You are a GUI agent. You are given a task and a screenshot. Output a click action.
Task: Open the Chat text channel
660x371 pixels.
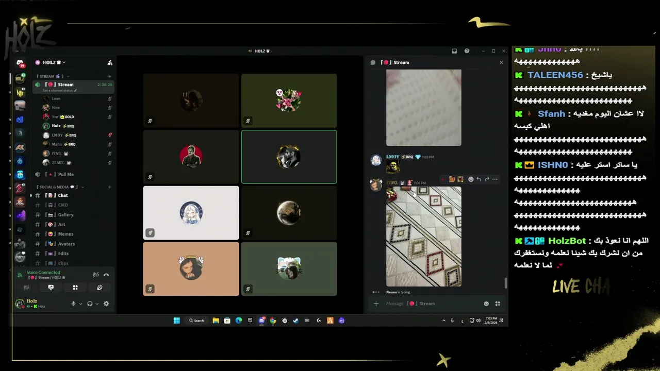pos(73,195)
